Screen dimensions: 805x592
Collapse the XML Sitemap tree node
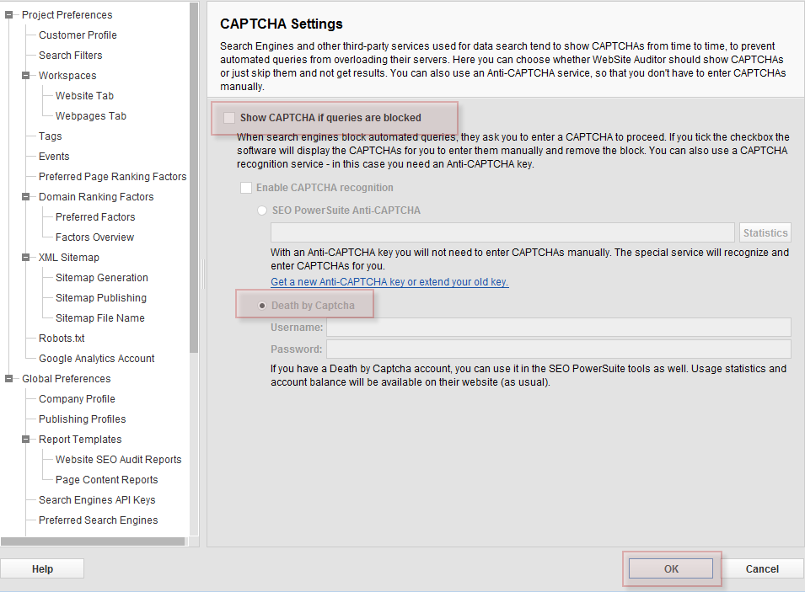(x=25, y=257)
